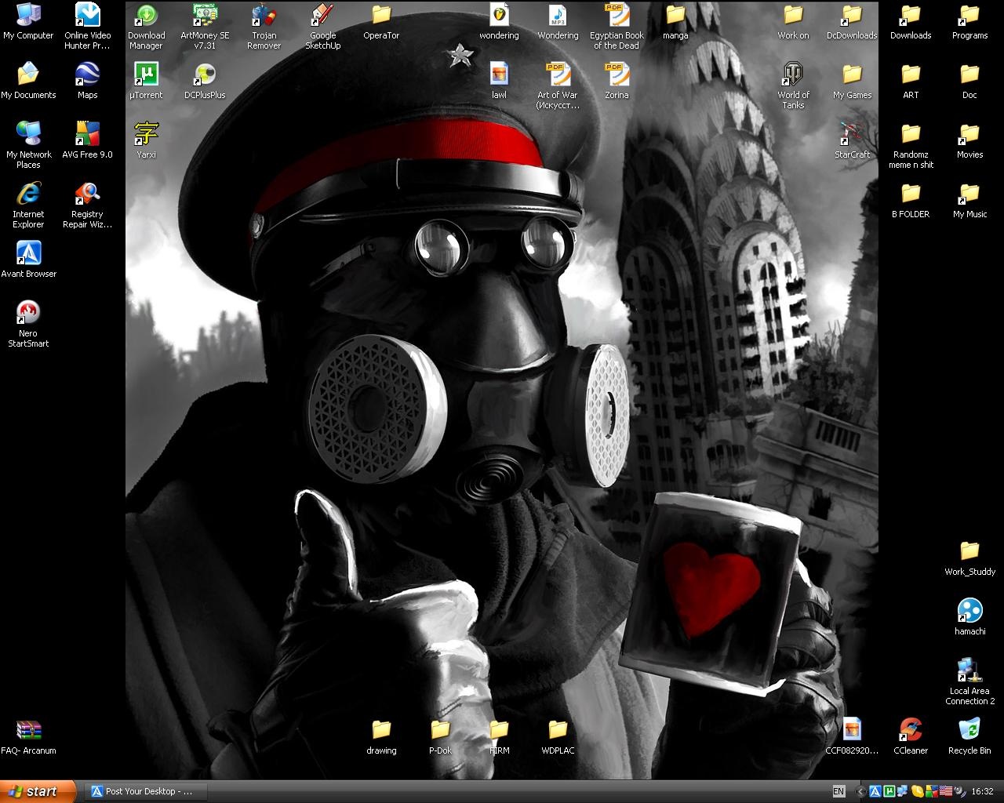
Task: Open the manga folder
Action: pos(675,22)
